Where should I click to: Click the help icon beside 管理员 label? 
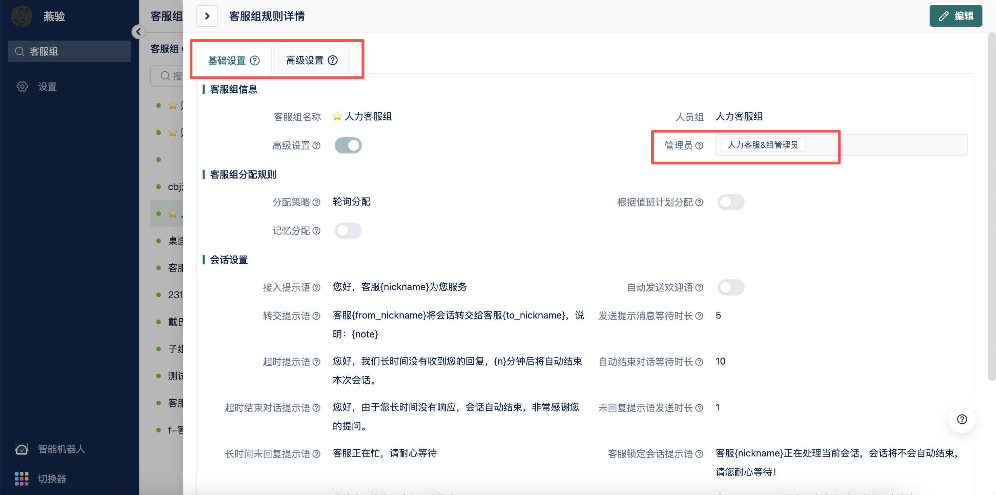[700, 146]
